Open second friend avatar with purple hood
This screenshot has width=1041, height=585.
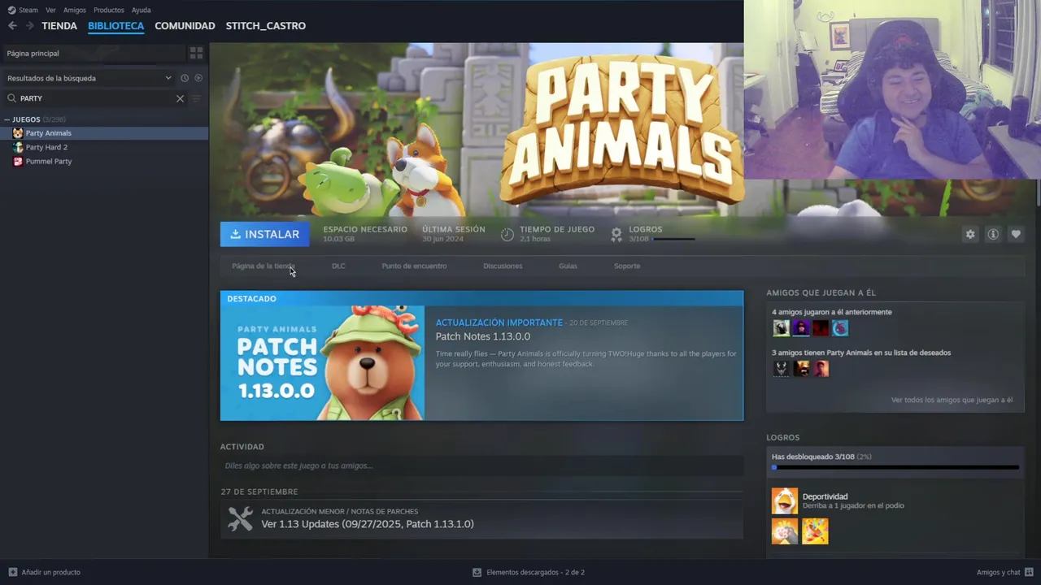pyautogui.click(x=801, y=328)
